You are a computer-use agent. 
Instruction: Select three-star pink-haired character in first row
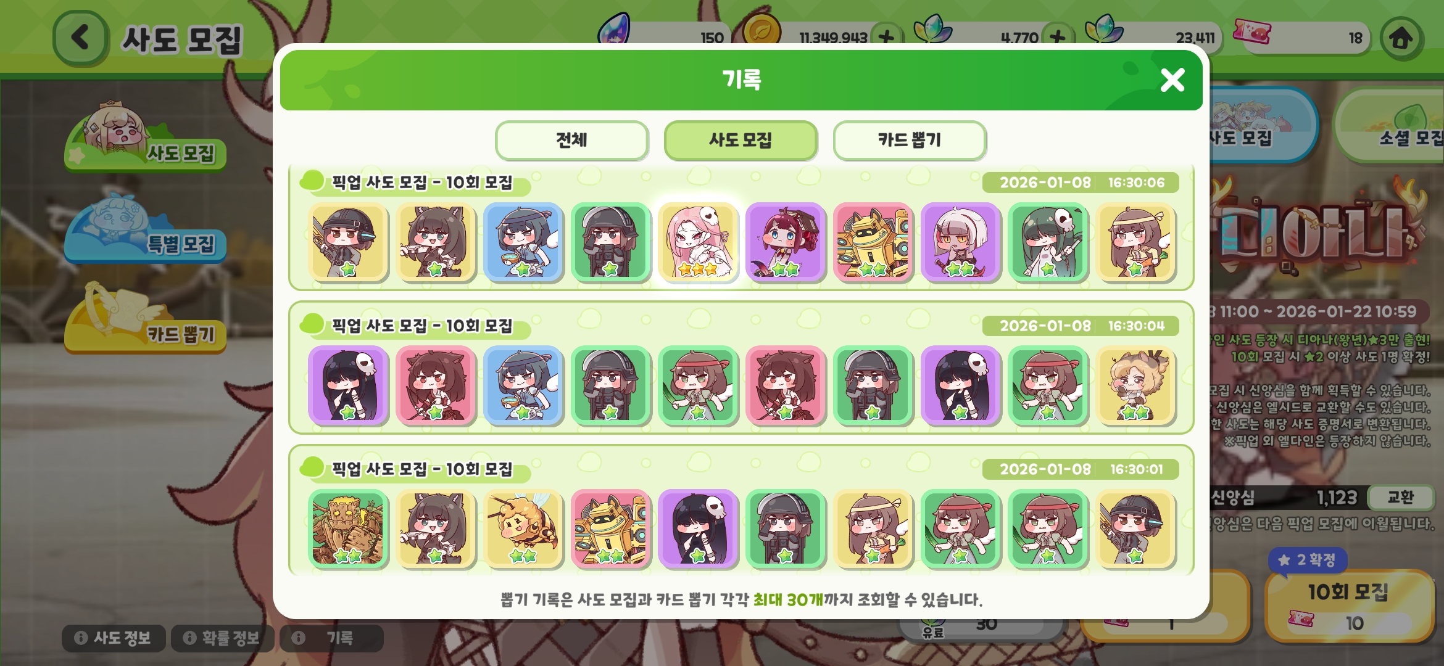(698, 242)
